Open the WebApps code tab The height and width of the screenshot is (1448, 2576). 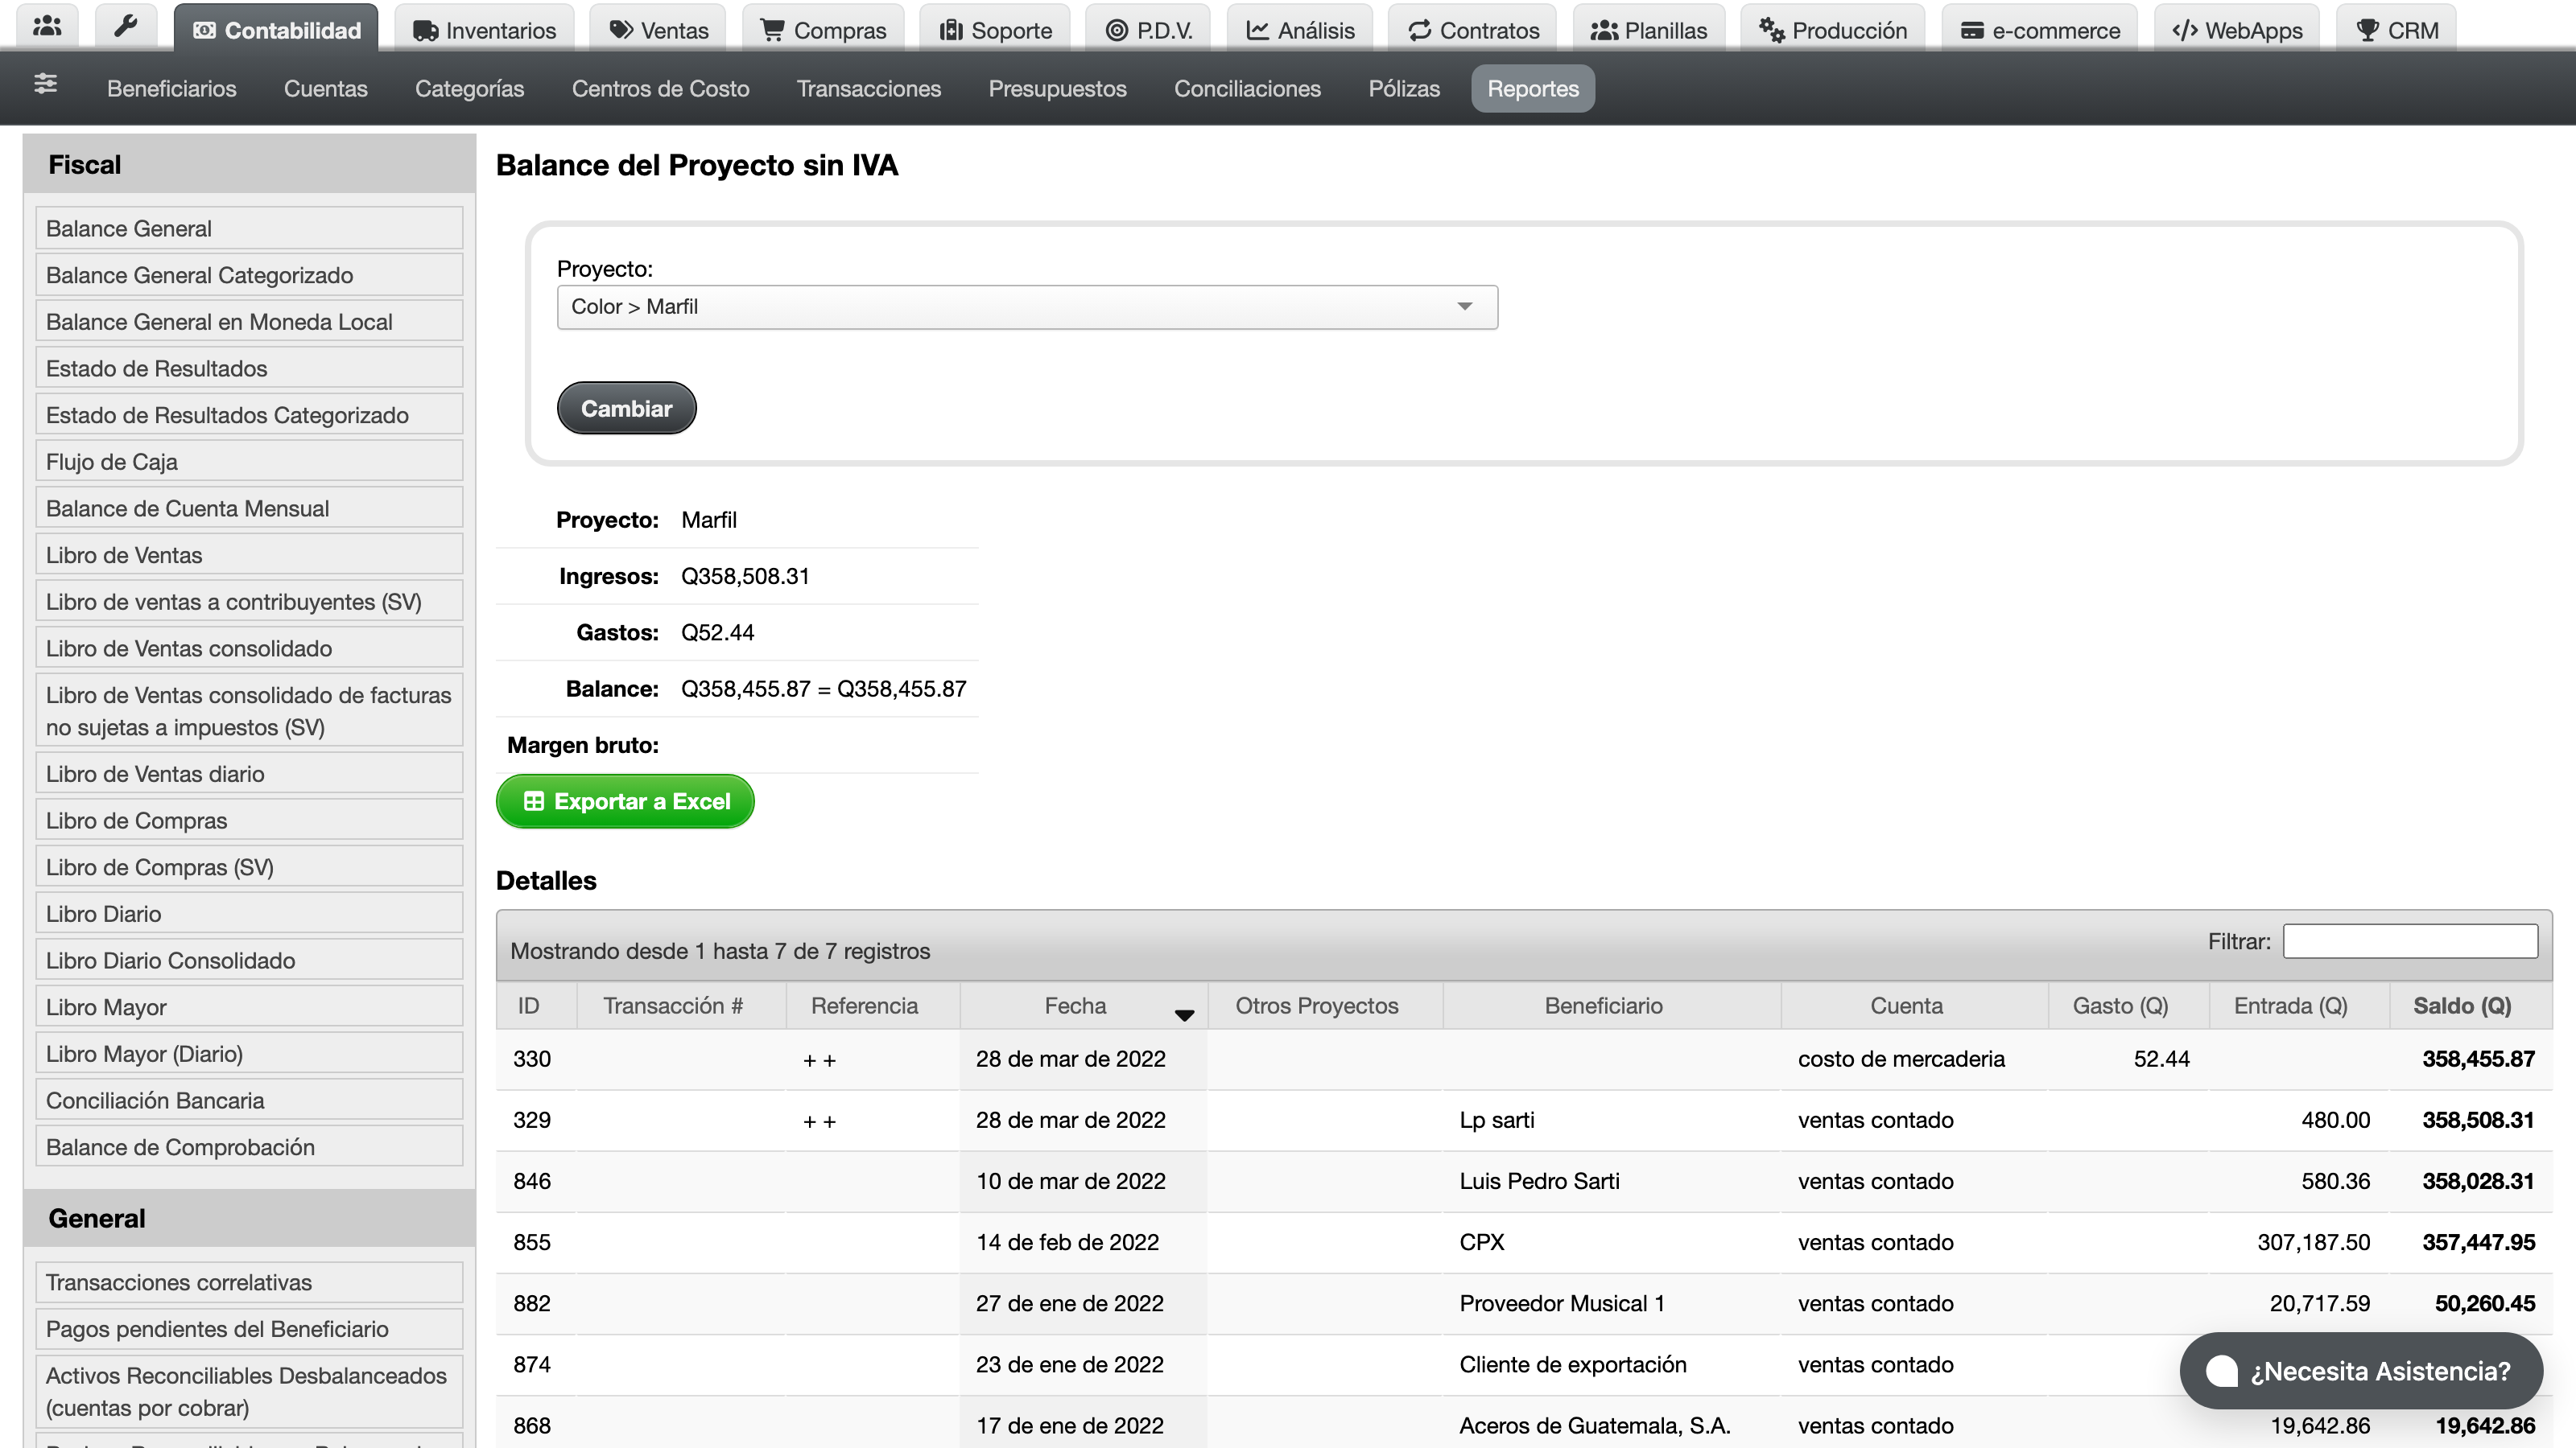click(x=2237, y=30)
